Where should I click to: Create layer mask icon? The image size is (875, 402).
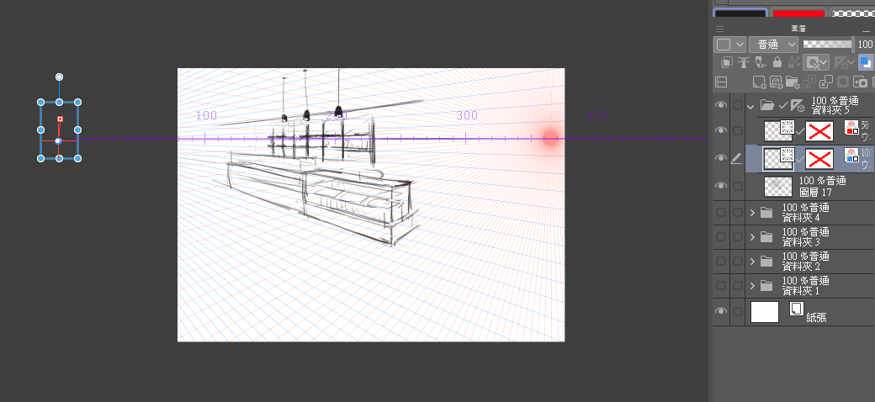tap(843, 82)
